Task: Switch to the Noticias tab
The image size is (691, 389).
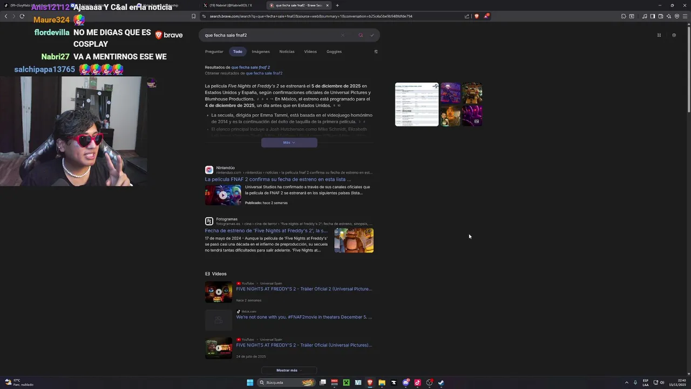Action: [287, 52]
